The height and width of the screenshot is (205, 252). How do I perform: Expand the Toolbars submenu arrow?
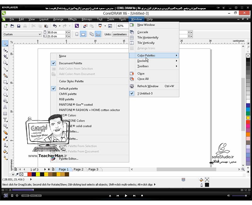(x=176, y=66)
